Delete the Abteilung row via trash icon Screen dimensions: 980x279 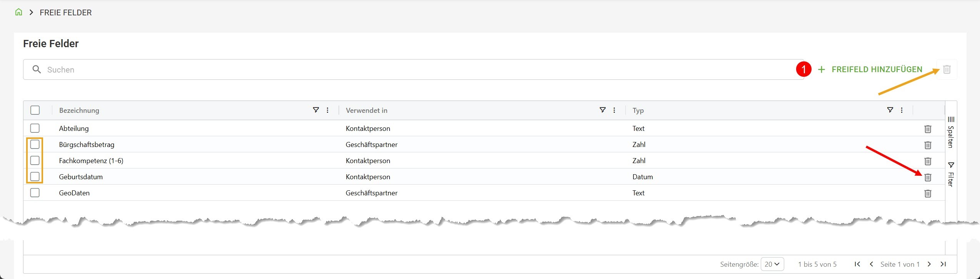coord(928,129)
